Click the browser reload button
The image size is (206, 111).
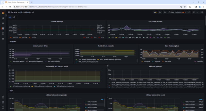pos(10,7)
